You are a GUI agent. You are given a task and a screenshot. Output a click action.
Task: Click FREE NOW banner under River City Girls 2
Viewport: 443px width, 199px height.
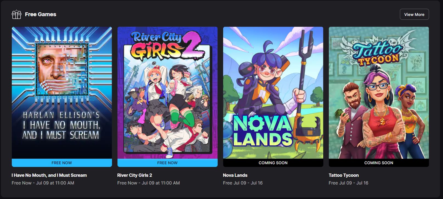point(167,163)
